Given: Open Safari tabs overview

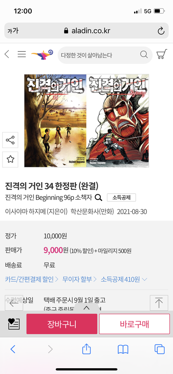Looking at the screenshot, I should click(x=159, y=349).
